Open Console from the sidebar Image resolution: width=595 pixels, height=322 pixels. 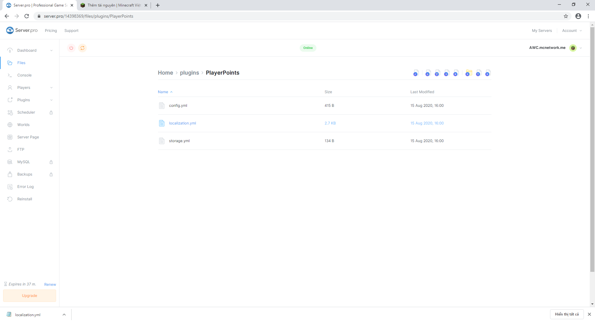(x=24, y=75)
